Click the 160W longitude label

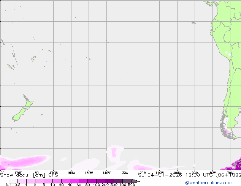pyautogui.click(x=71, y=173)
